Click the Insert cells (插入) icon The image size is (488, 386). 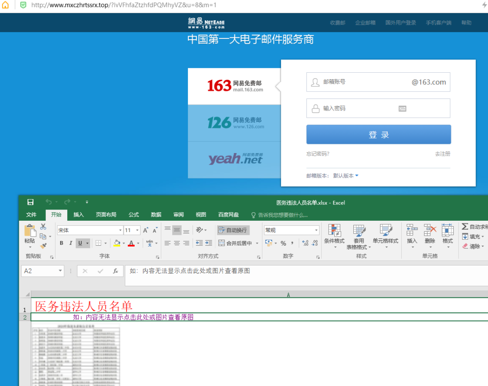pos(412,230)
